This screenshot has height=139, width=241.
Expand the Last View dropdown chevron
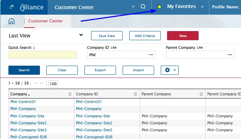click(x=81, y=35)
